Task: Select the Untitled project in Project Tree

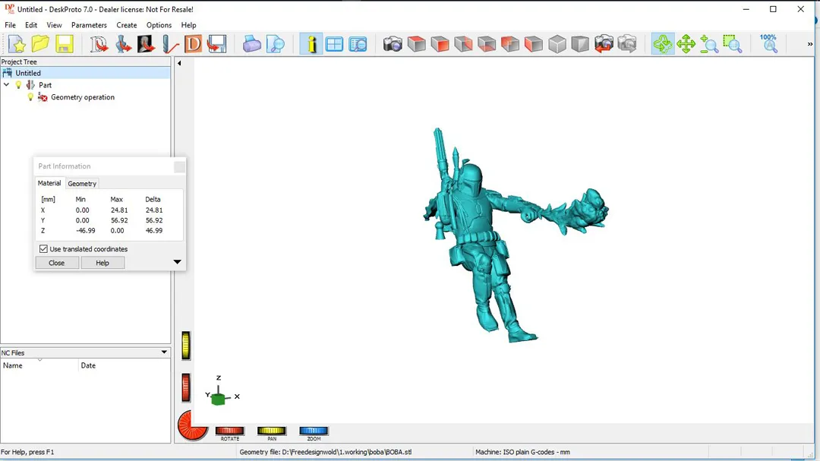Action: pyautogui.click(x=28, y=73)
